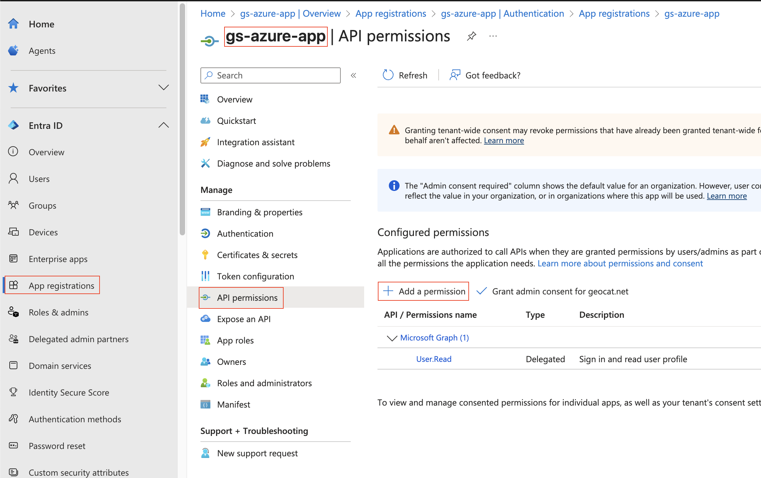761x478 pixels.
Task: Go to Home via the sidebar house icon
Action: tap(13, 24)
